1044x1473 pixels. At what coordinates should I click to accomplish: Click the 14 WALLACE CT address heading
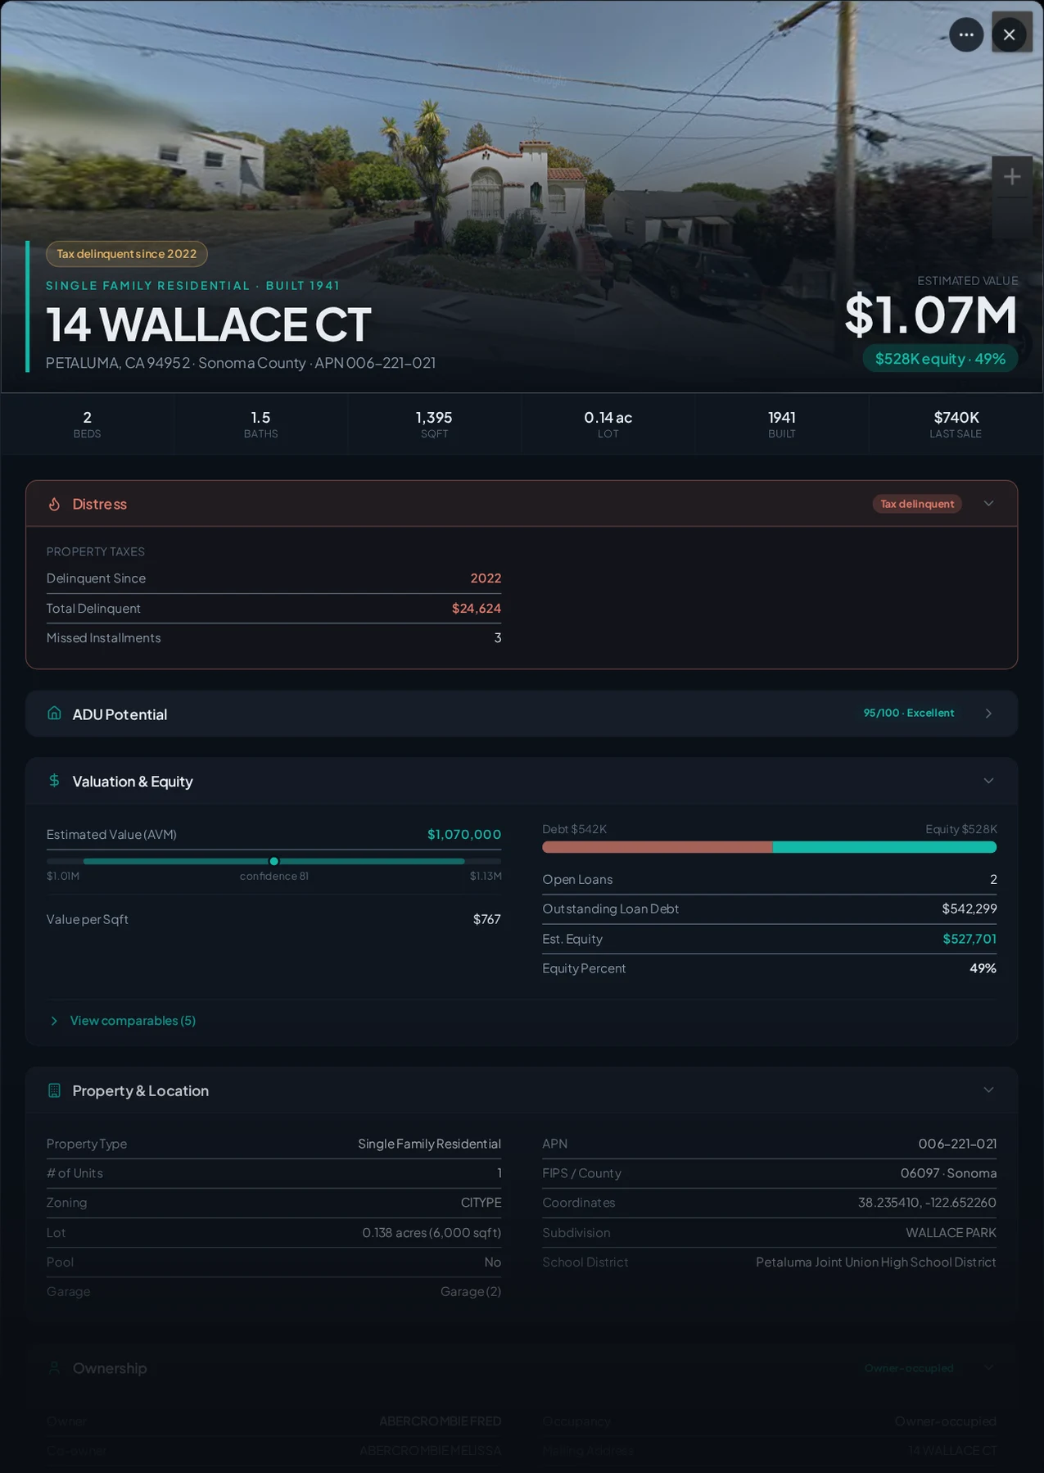209,324
